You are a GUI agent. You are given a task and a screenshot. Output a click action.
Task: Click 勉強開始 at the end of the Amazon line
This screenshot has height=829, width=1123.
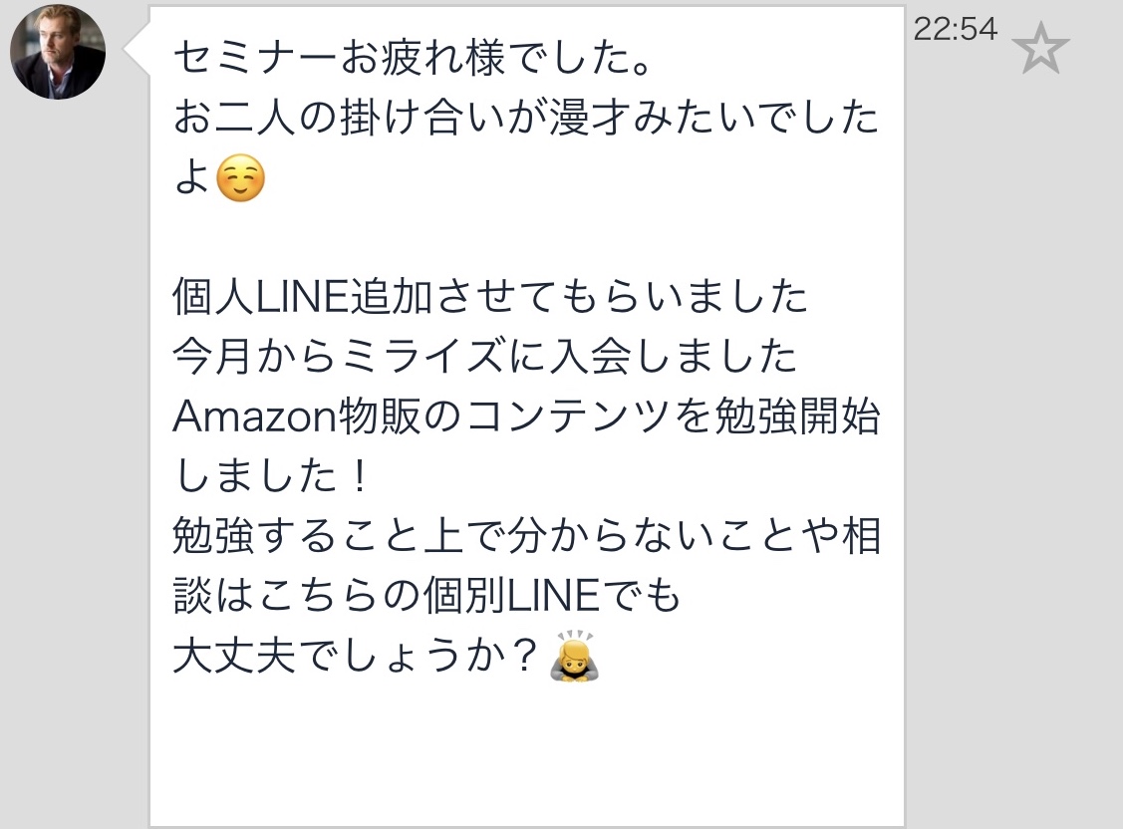click(x=797, y=415)
